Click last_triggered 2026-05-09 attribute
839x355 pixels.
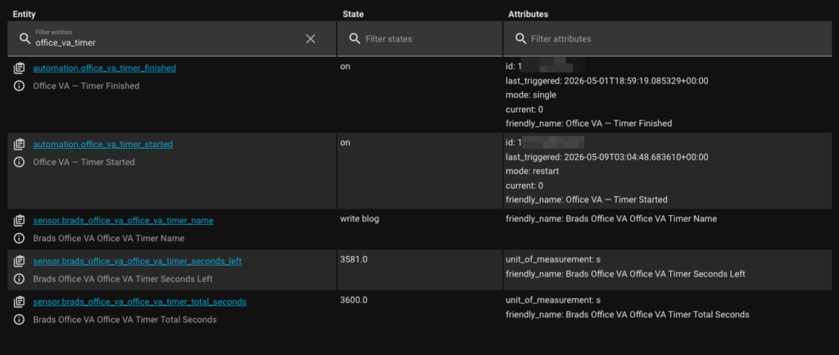click(607, 157)
